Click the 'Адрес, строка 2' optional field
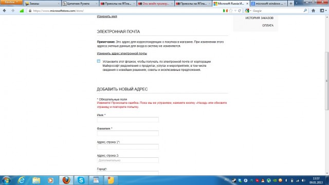The height and width of the screenshot is (185, 329). pos(128,160)
